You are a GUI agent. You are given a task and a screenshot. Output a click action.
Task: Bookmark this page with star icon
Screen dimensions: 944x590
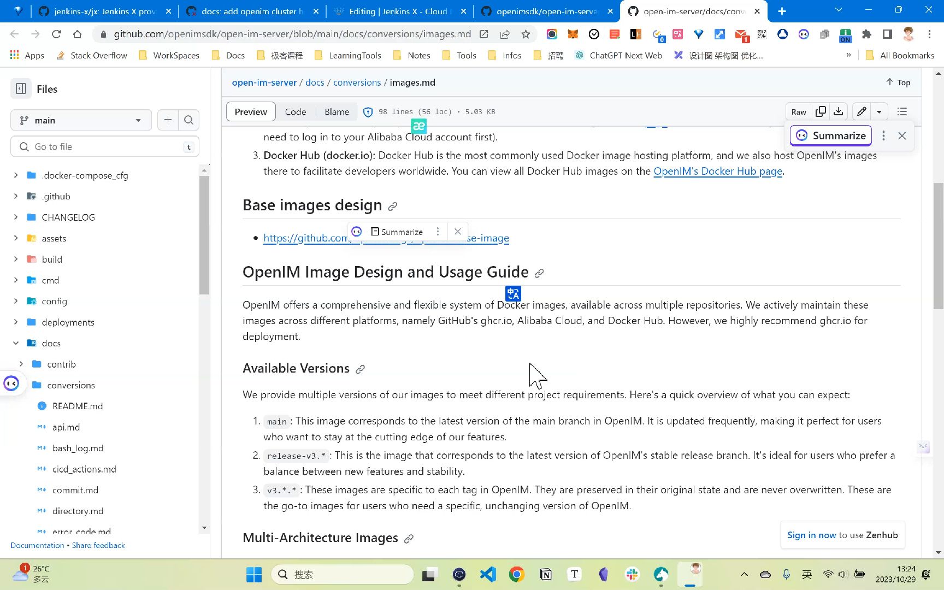point(526,34)
